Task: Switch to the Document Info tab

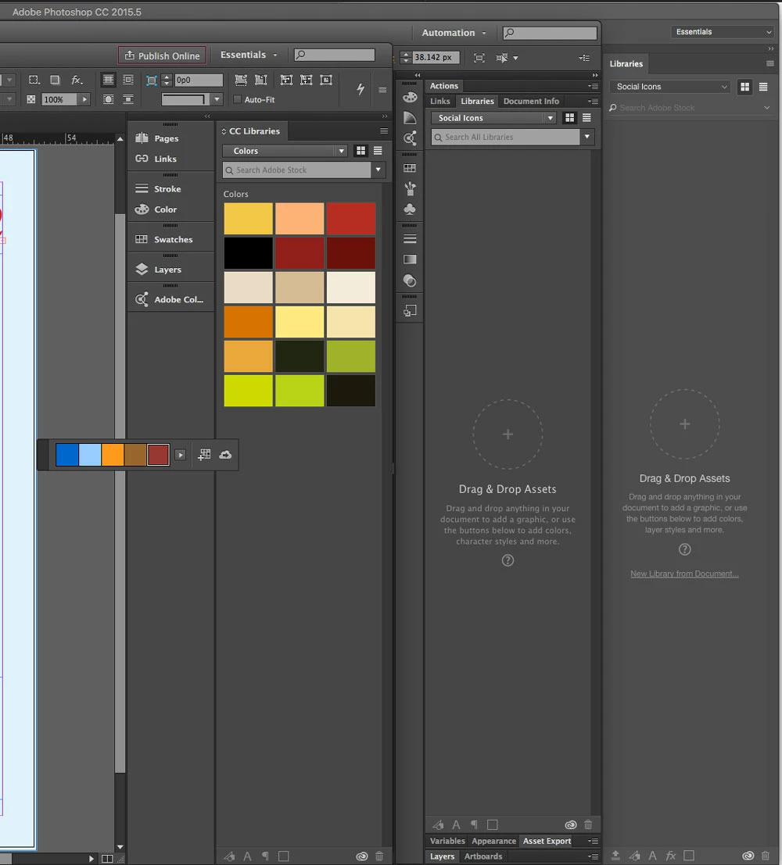Action: [531, 101]
